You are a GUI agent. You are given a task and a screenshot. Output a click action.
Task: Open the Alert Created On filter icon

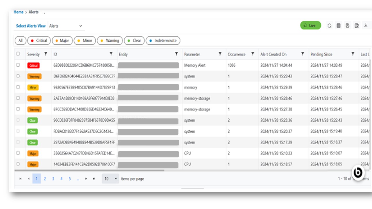303,54
